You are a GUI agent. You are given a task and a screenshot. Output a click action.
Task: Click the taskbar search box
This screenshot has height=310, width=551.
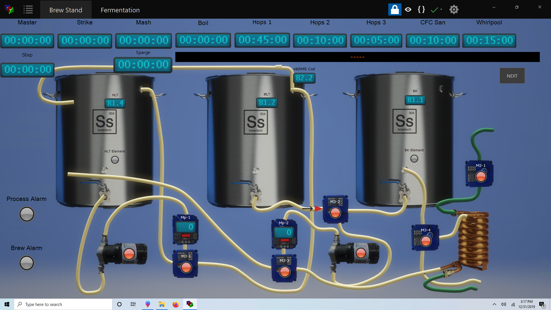tap(63, 304)
